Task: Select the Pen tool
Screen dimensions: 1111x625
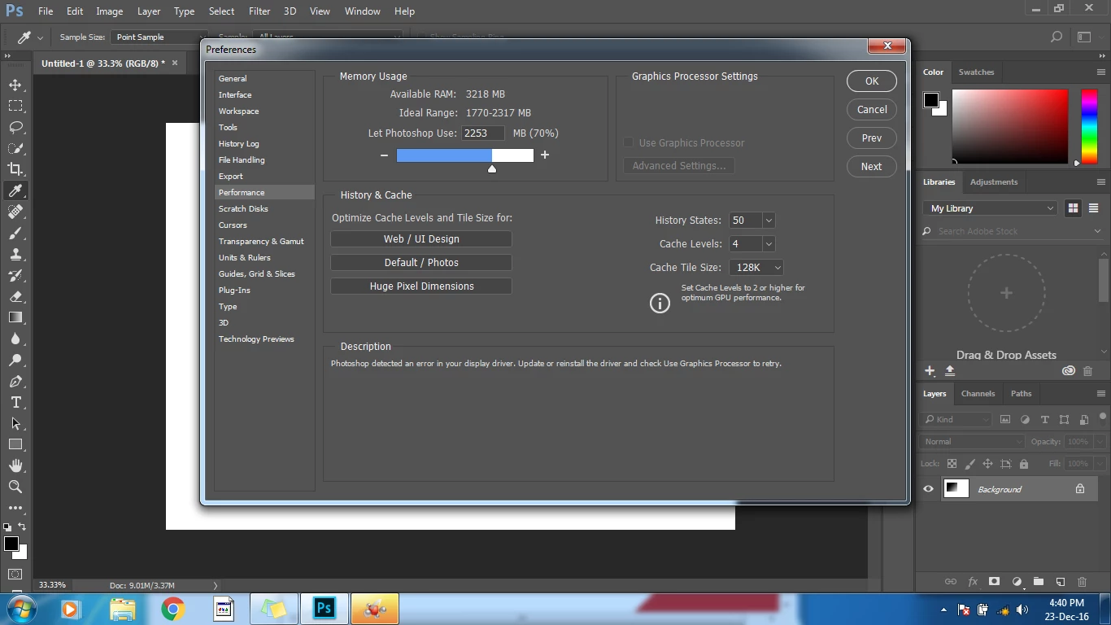Action: pyautogui.click(x=15, y=381)
